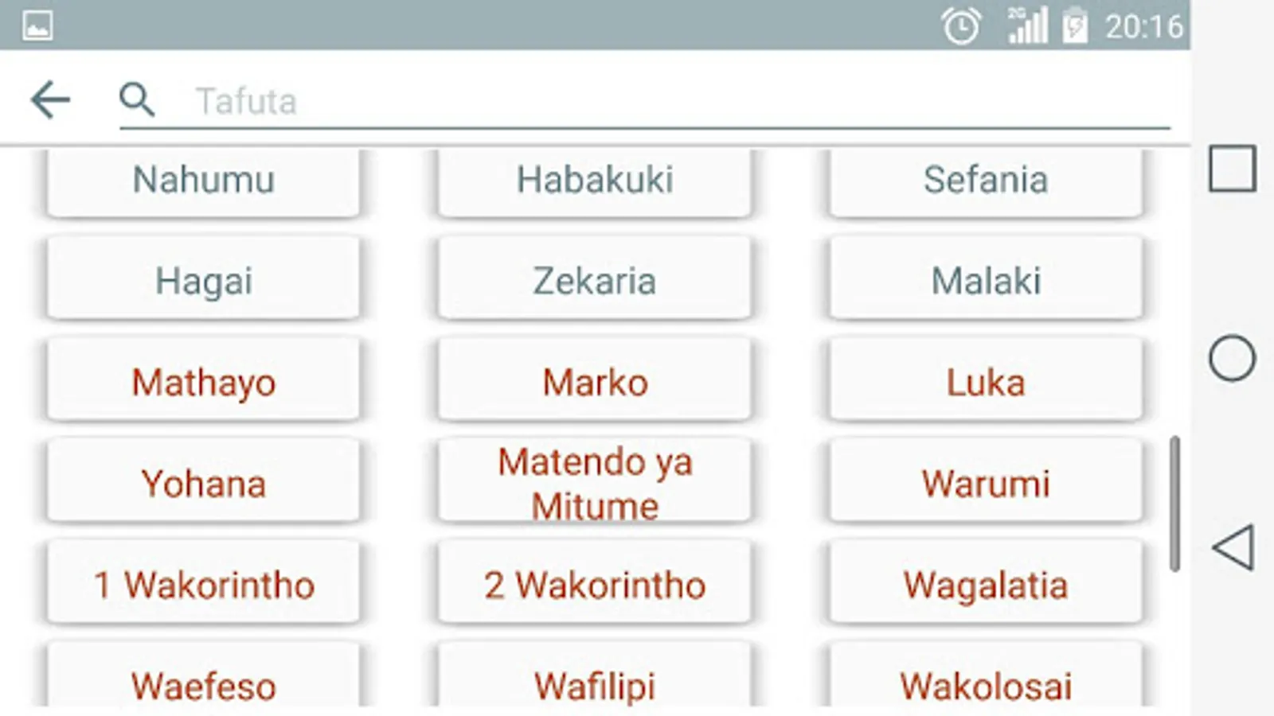Click the search magnifier icon
1274x716 pixels.
click(x=137, y=100)
